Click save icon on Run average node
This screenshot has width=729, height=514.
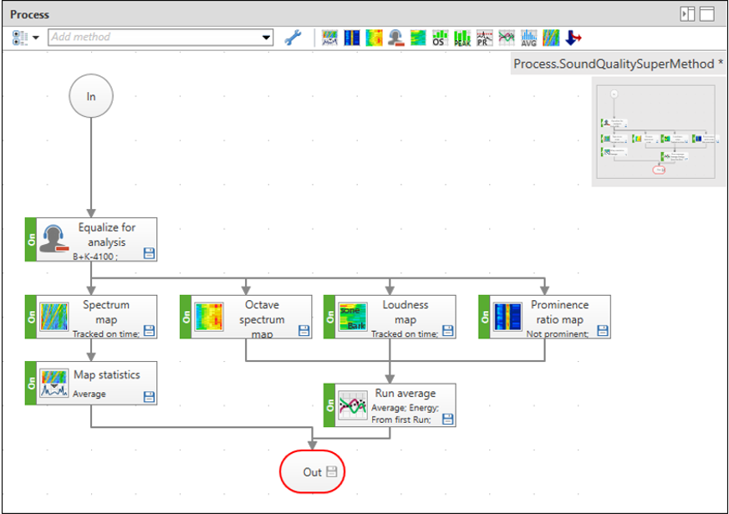[447, 418]
